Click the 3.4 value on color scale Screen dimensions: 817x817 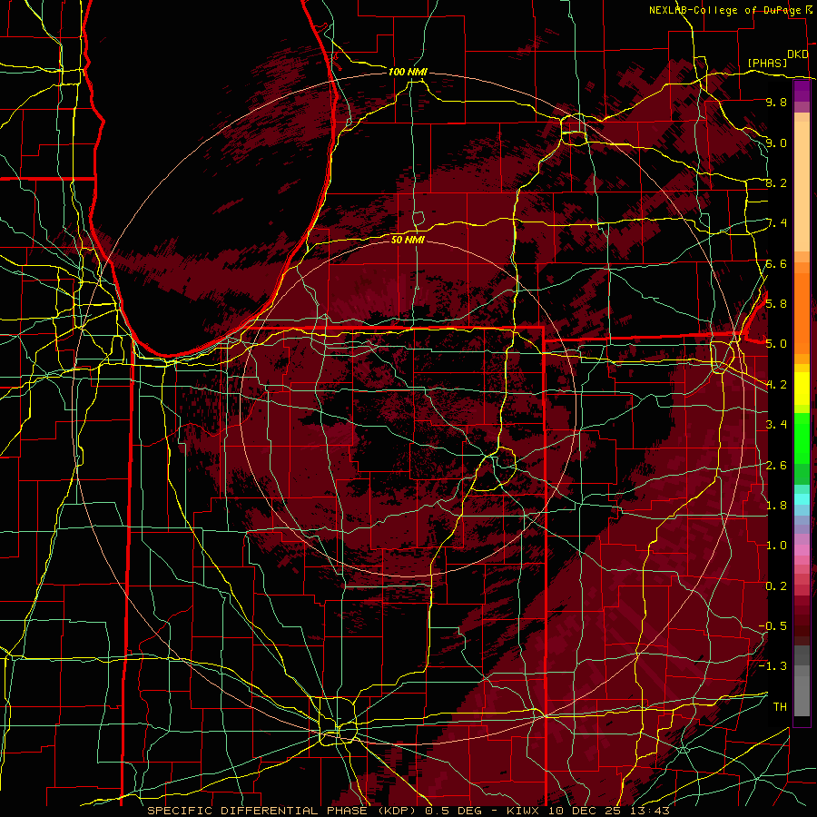point(776,425)
